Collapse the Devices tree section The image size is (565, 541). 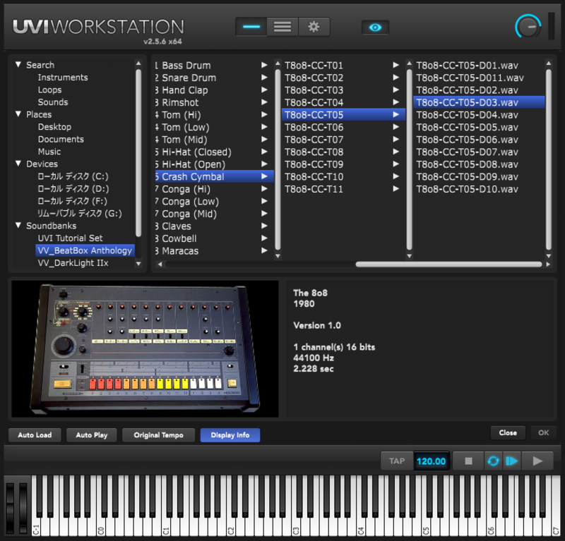pos(18,164)
